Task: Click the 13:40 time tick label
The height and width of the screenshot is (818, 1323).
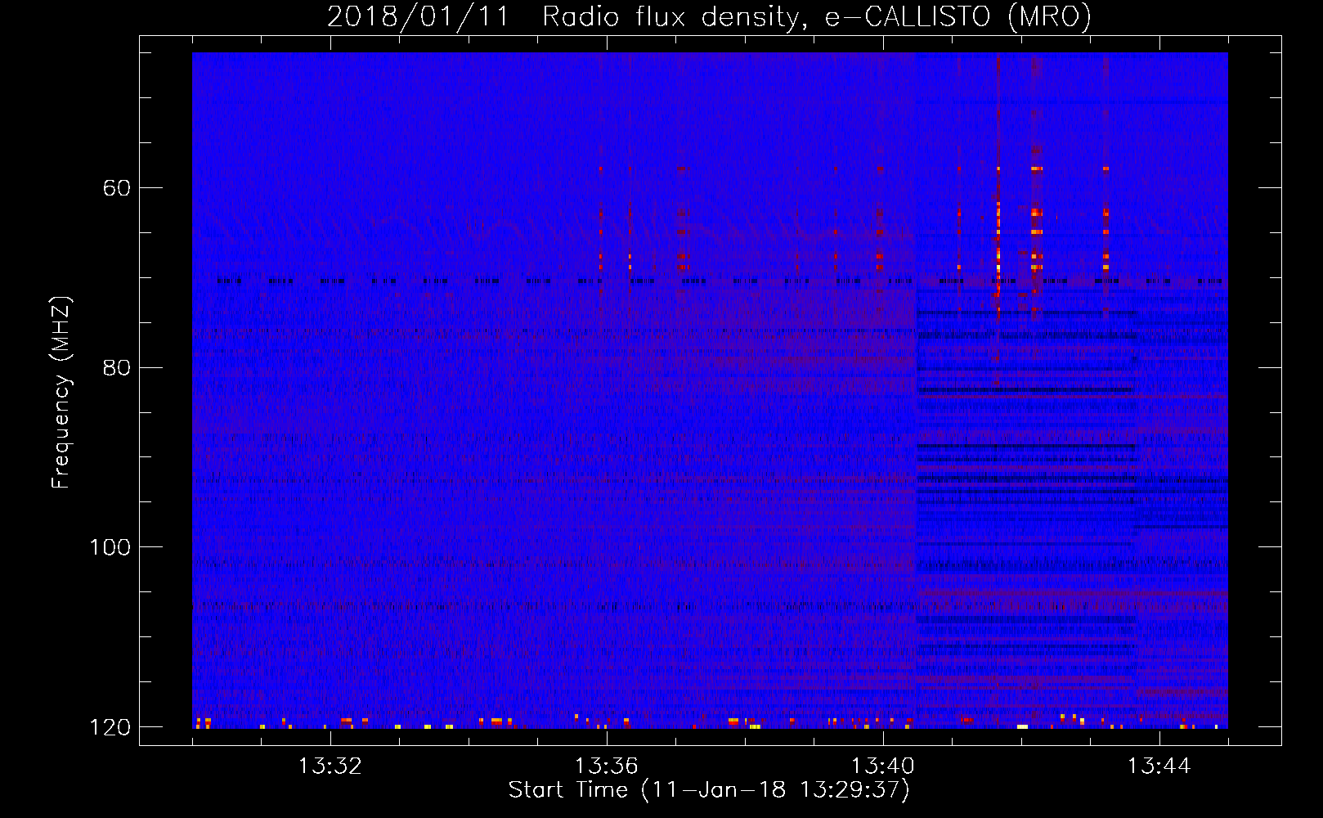Action: point(883,766)
